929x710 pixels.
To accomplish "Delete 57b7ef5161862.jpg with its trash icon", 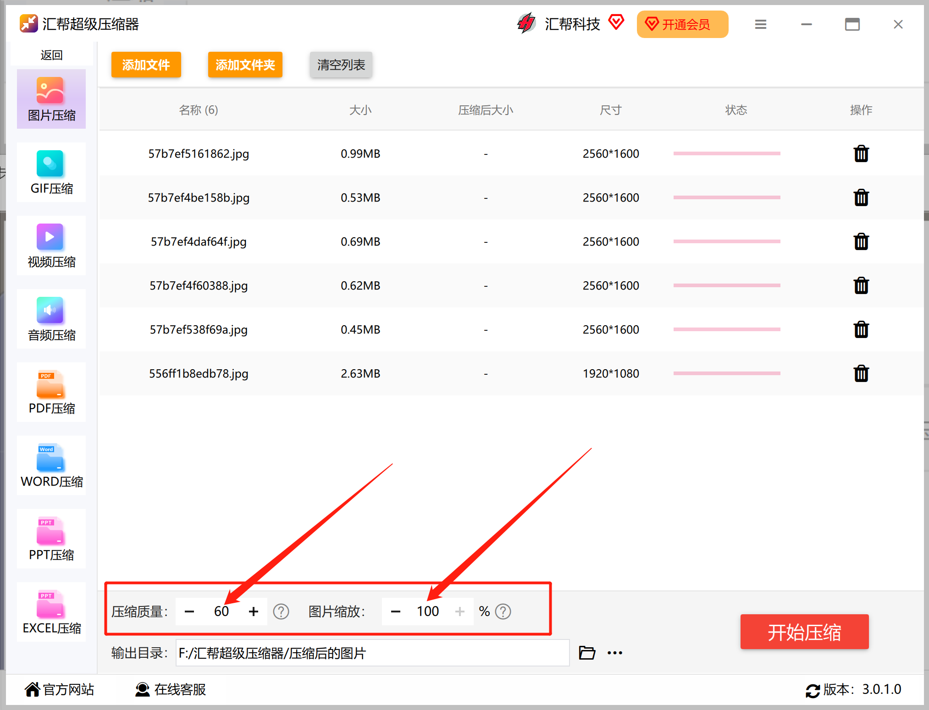I will pyautogui.click(x=861, y=153).
